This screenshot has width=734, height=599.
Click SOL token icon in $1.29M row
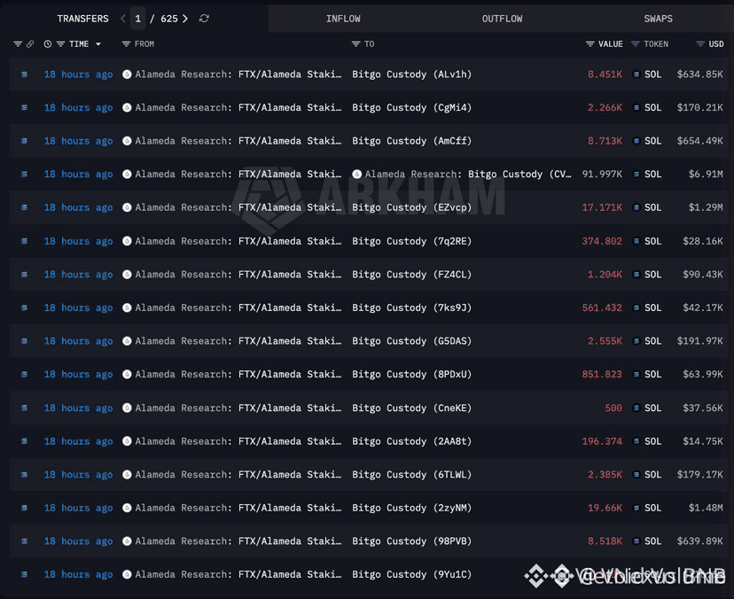pyautogui.click(x=636, y=207)
